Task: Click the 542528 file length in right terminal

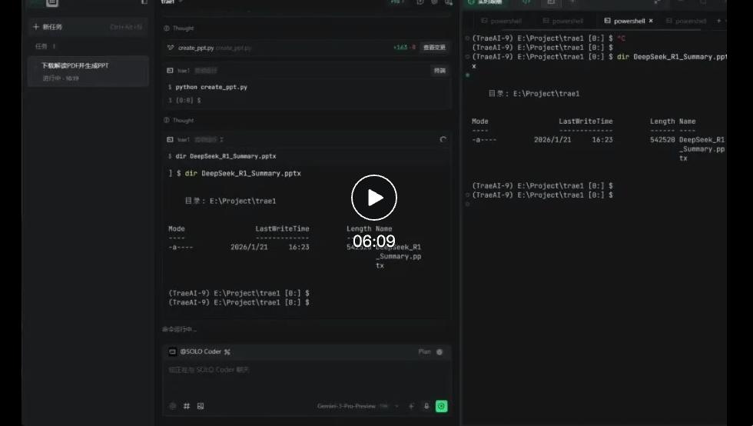Action: tap(662, 140)
